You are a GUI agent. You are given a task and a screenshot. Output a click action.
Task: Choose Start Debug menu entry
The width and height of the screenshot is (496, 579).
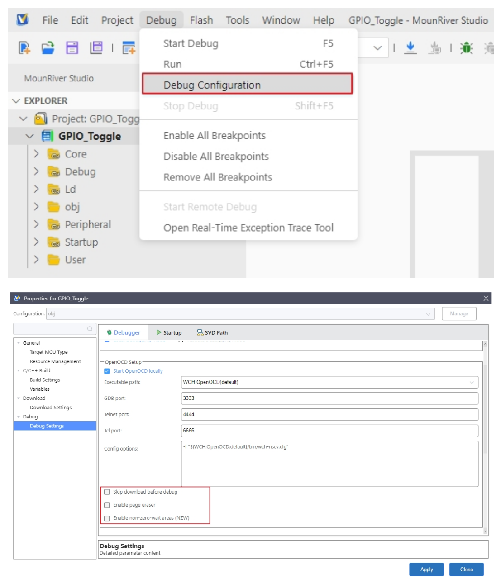point(248,43)
